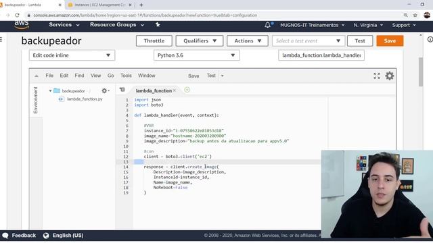Close the lambda_function editor tab
Image resolution: width=433 pixels, height=243 pixels.
pyautogui.click(x=175, y=90)
